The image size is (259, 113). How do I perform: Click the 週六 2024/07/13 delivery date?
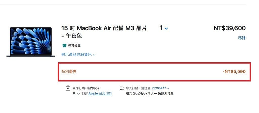(139, 93)
